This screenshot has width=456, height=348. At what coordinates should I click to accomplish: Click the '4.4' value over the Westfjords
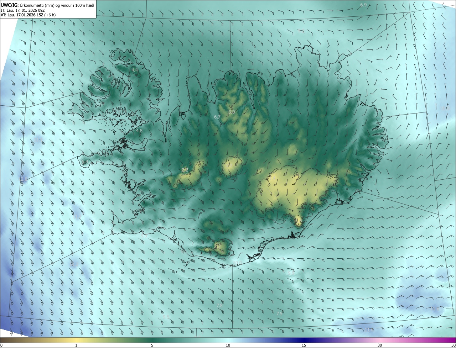135,70
